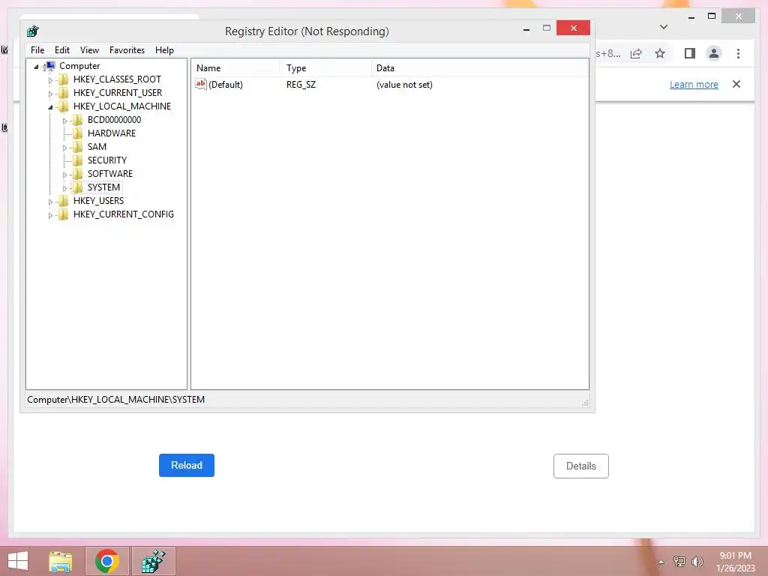Image resolution: width=768 pixels, height=576 pixels.
Task: Collapse HKEY_LOCAL_MACHINE node arrow
Action: (x=50, y=106)
